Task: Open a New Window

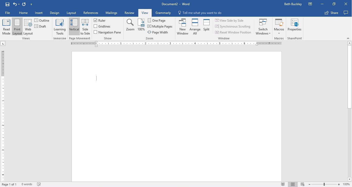Action: click(183, 27)
